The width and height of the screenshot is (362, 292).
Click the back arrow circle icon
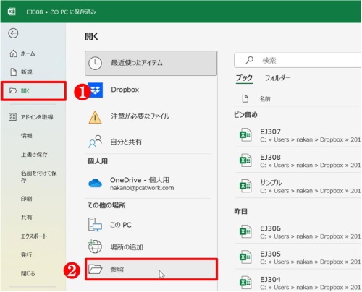click(x=13, y=33)
